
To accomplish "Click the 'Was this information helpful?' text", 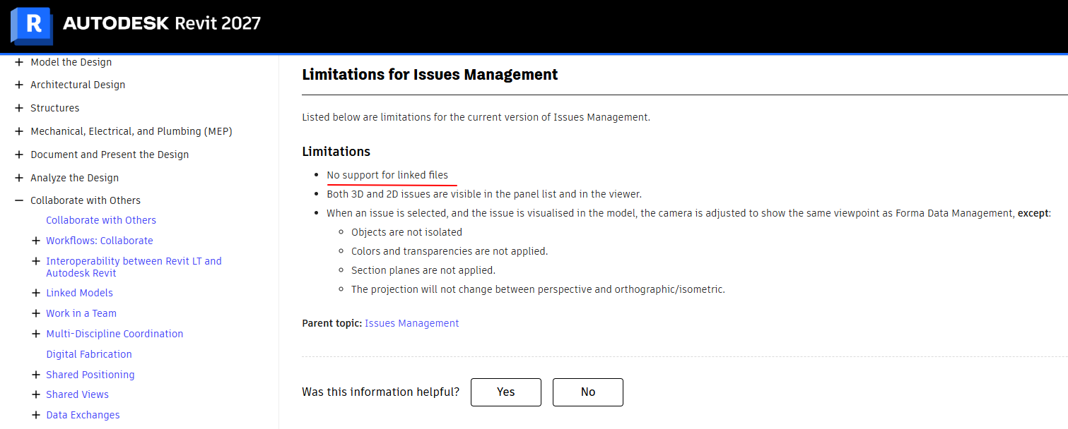I will click(380, 392).
